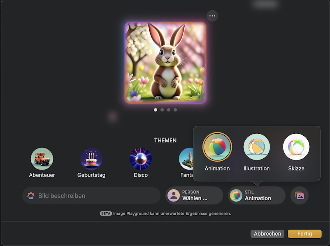Viewport: 330px width, 246px height.
Task: Switch style to Skizze
Action: tap(296, 147)
